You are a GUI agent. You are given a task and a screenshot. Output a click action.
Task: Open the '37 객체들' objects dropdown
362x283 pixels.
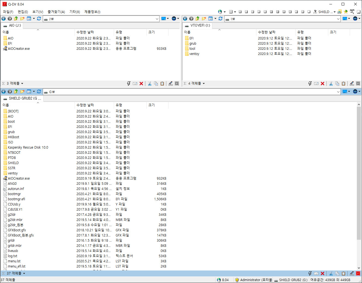24,273
